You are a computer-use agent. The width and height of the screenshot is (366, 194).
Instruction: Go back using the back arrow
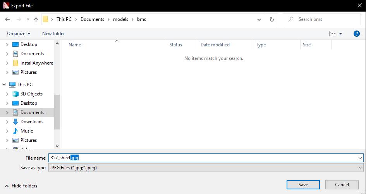[7, 19]
